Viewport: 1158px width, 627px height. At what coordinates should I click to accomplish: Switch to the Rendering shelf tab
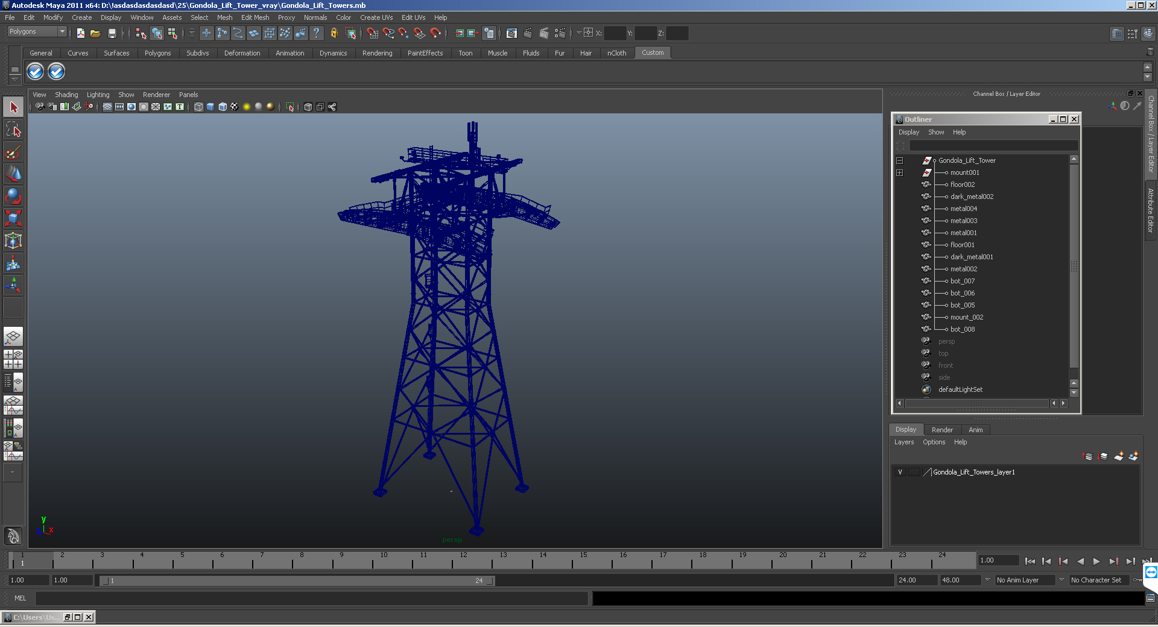coord(377,53)
